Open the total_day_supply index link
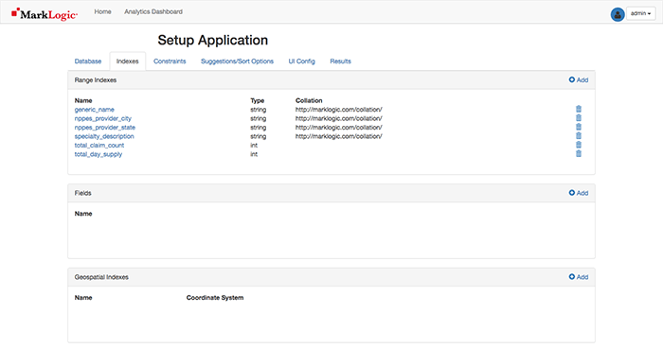663x349 pixels. pos(99,154)
